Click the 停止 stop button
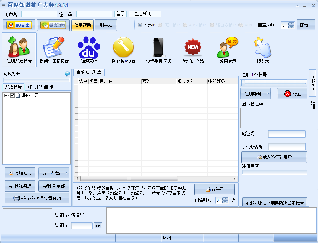The width and height of the screenshot is (318, 243). (x=292, y=94)
